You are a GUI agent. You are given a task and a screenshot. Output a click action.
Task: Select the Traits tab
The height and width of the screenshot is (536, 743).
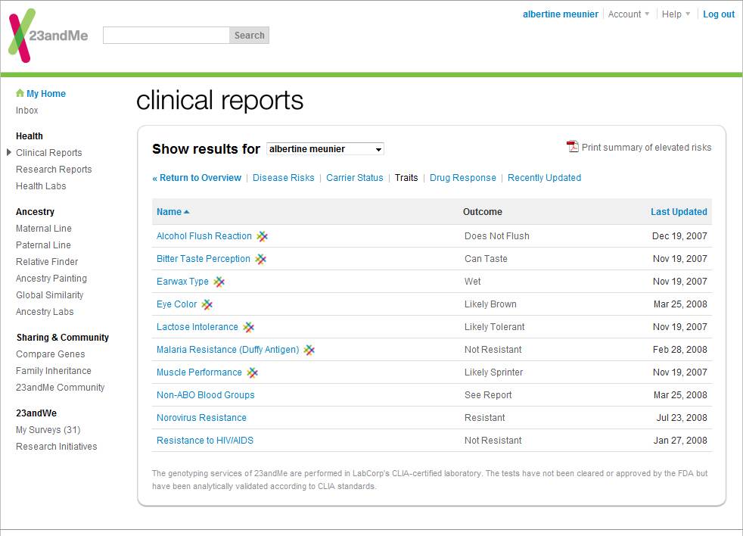point(406,178)
